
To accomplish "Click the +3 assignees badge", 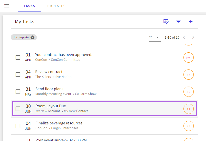I will pos(188,126).
